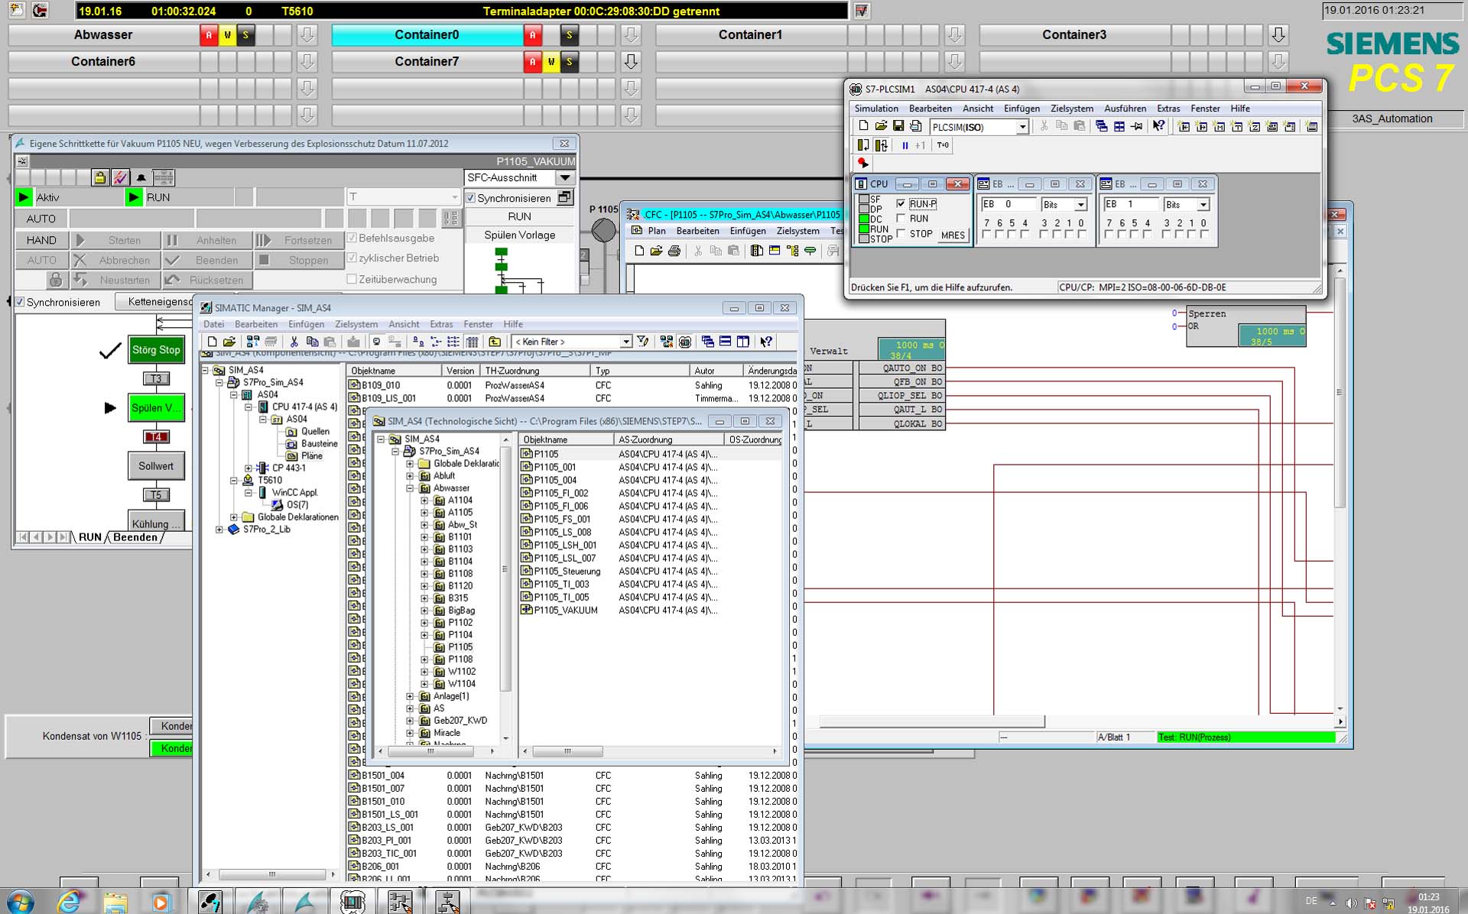Image resolution: width=1468 pixels, height=914 pixels.
Task: Insert timer view in PLCSIM toolbar
Action: 1236,126
